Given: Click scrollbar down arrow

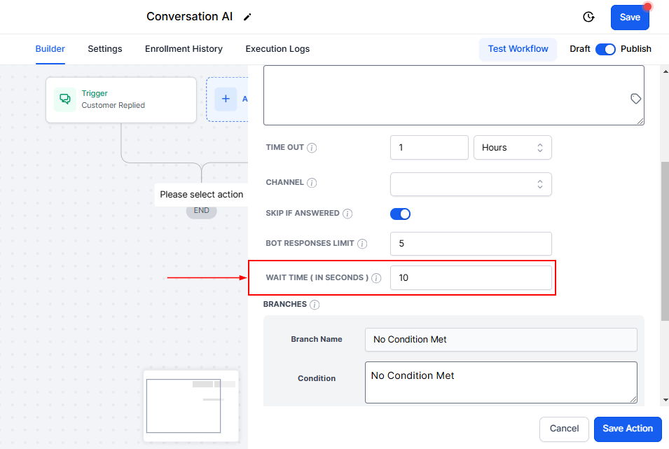Looking at the screenshot, I should (x=665, y=401).
